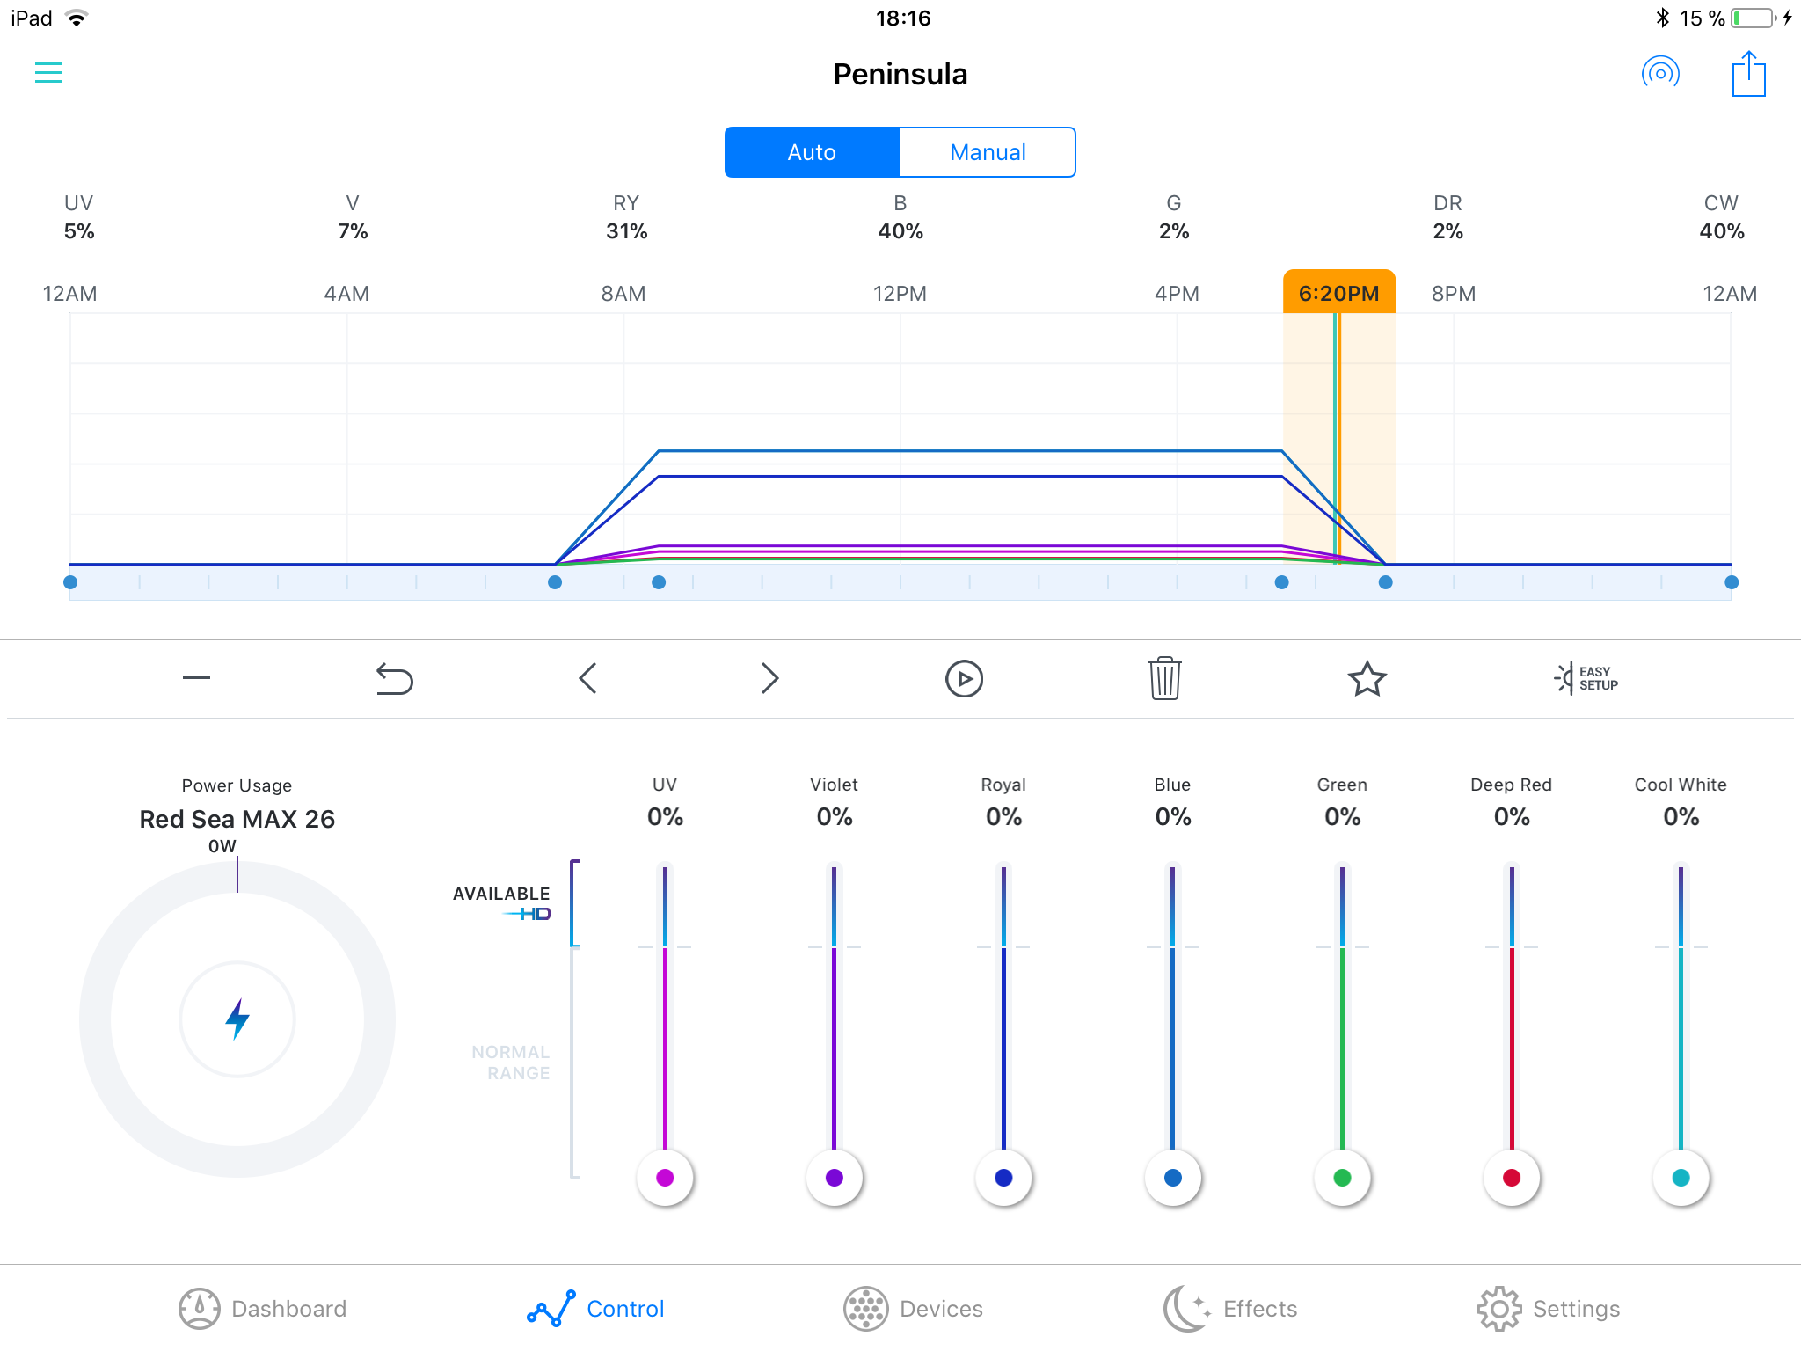Viewport: 1801px width, 1351px height.
Task: Play schedule preview
Action: pyautogui.click(x=964, y=678)
